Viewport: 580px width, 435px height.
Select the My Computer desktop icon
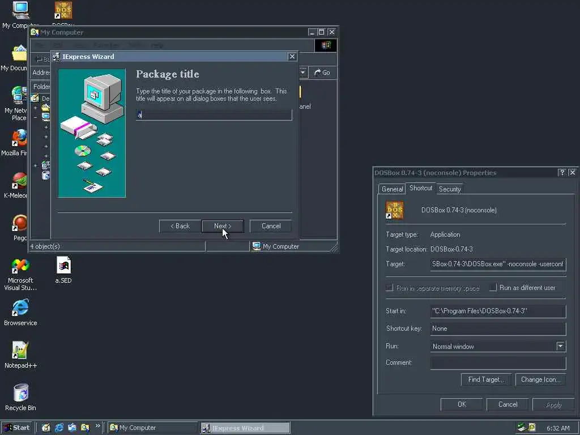pos(20,10)
